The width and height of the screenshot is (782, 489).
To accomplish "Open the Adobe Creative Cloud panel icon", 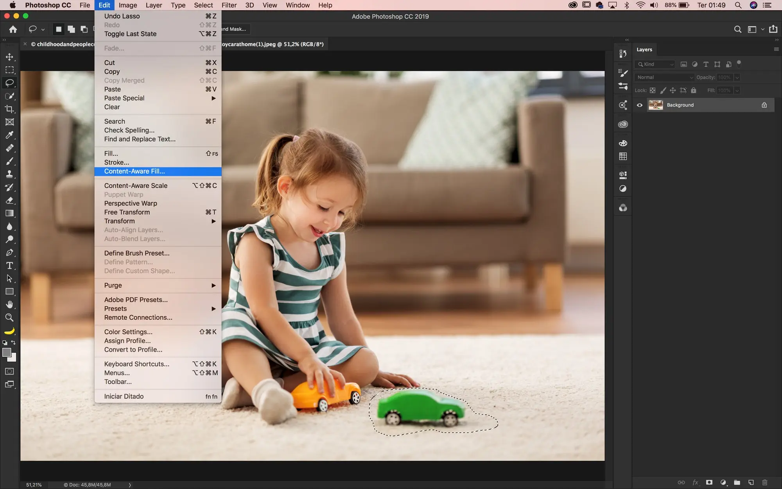I will pos(572,5).
